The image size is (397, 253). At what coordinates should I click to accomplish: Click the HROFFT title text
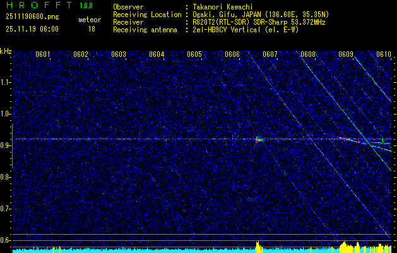click(40, 5)
